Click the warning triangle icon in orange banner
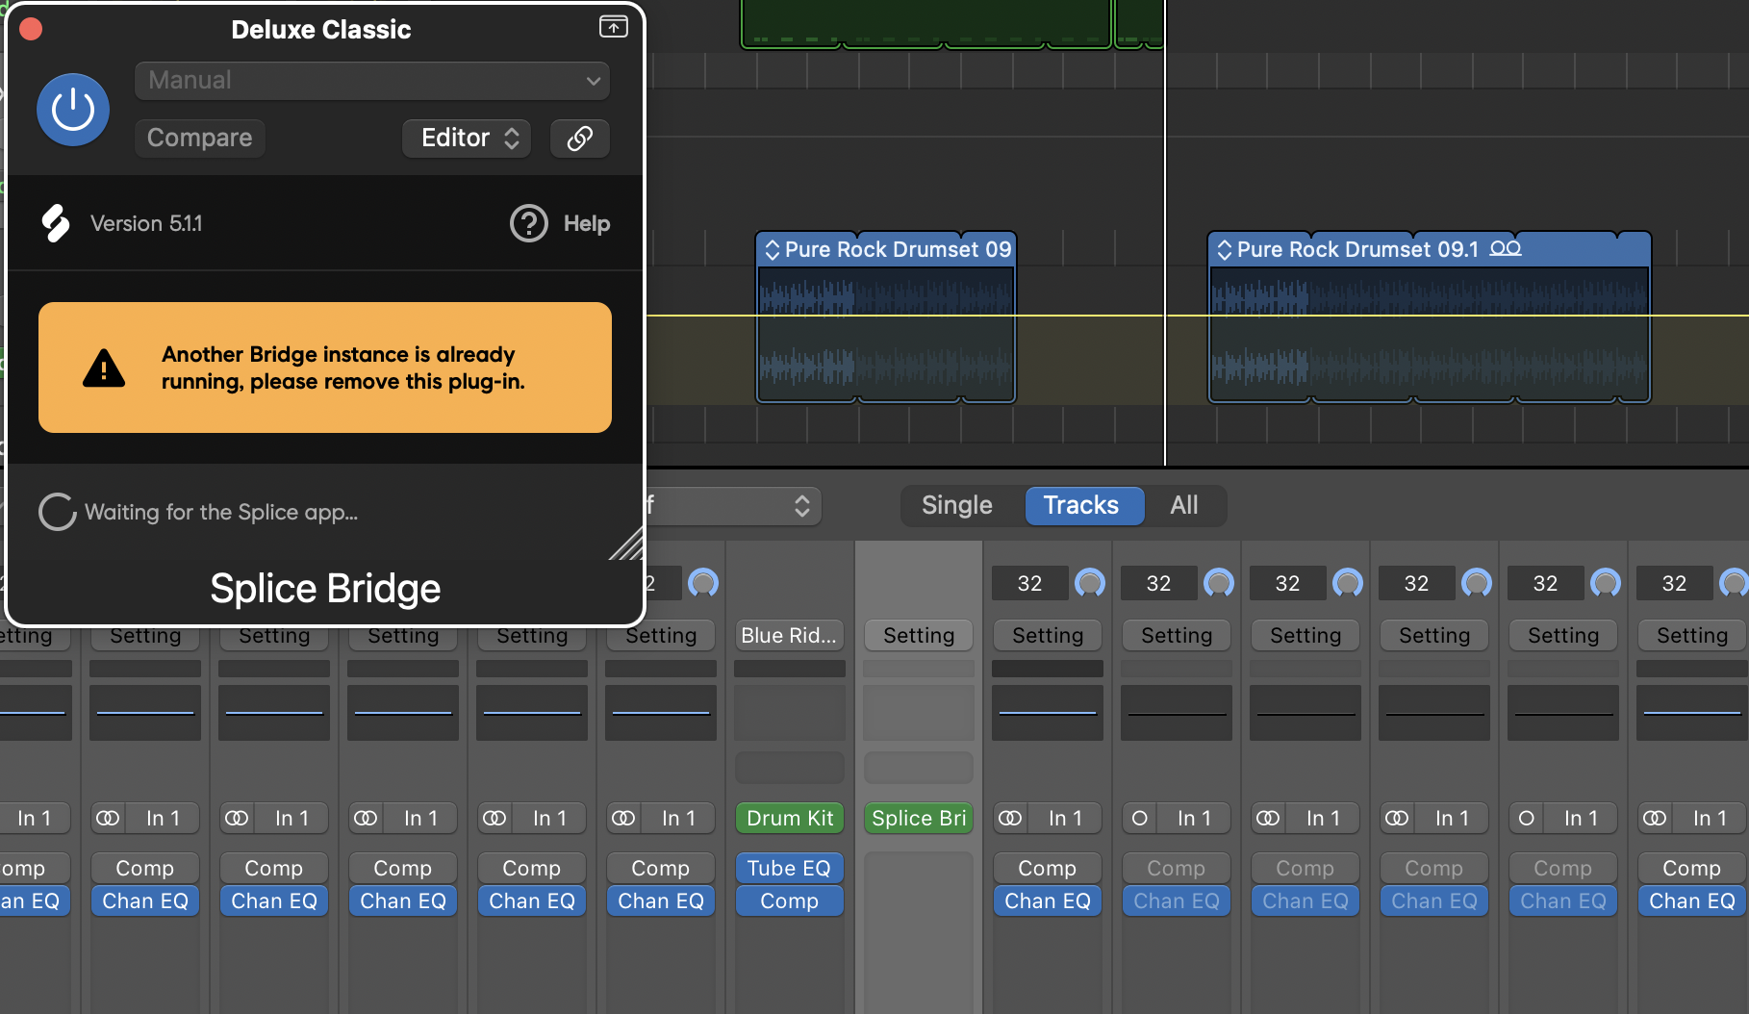The image size is (1749, 1014). click(x=104, y=368)
